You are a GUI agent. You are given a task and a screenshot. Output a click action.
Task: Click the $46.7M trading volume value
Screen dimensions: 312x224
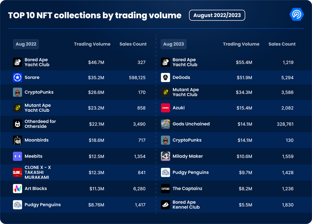pos(96,62)
